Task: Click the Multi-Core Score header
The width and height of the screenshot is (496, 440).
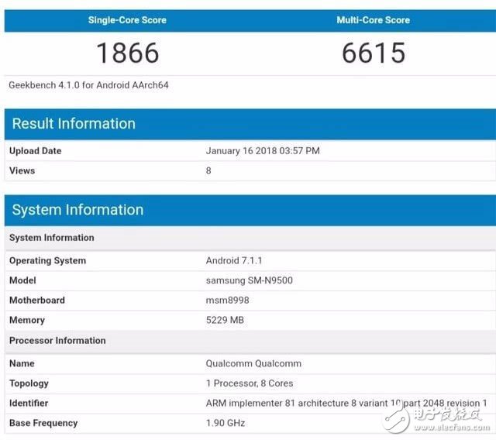Action: (x=373, y=20)
